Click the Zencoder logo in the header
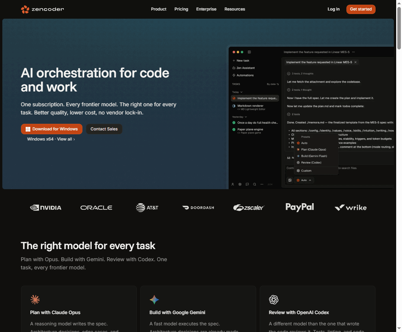This screenshot has height=332, width=402. pos(42,9)
